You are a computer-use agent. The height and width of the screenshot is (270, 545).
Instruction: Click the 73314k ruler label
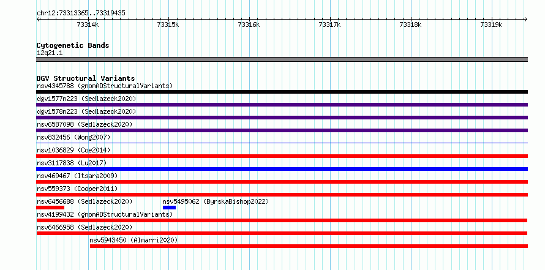click(x=88, y=25)
